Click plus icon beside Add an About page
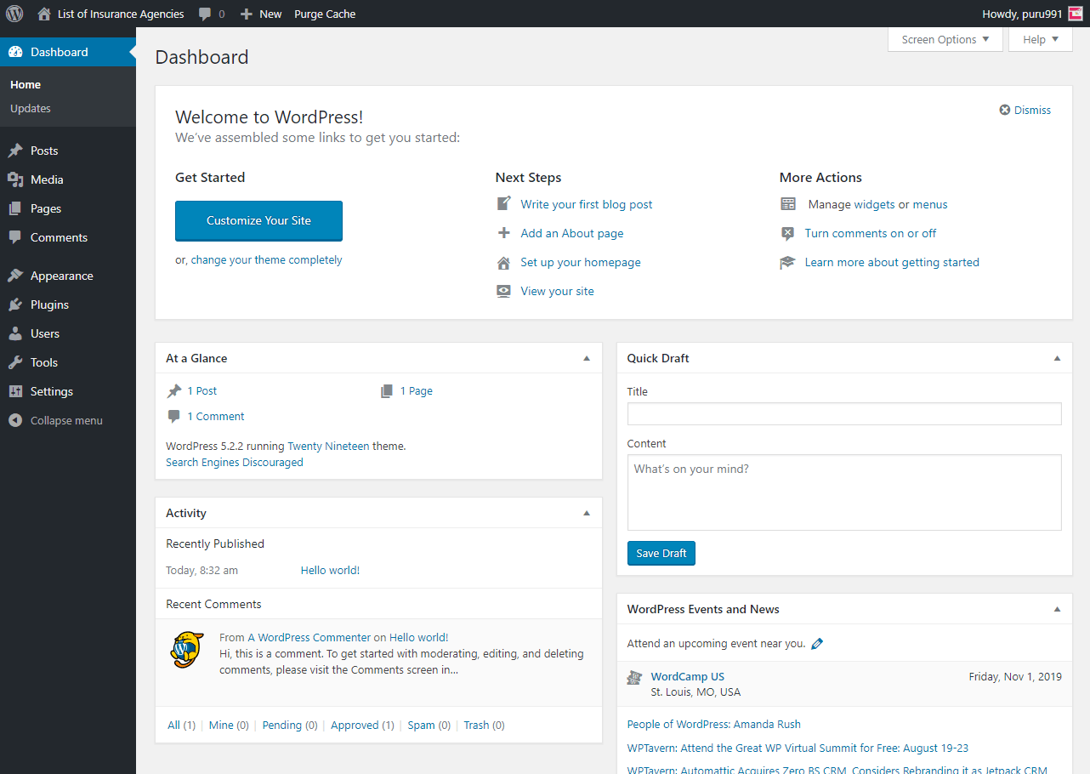Image resolution: width=1090 pixels, height=774 pixels. (504, 233)
